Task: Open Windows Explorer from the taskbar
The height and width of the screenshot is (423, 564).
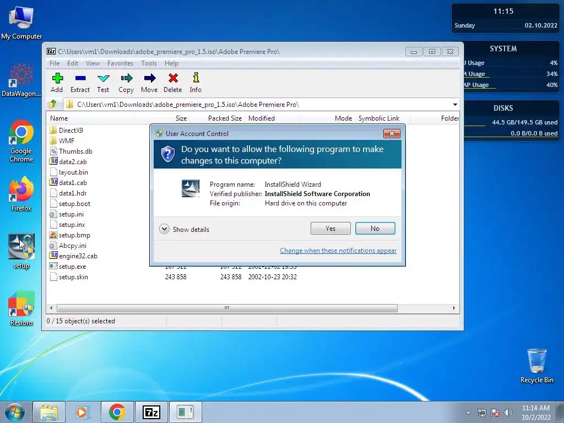Action: pos(49,412)
